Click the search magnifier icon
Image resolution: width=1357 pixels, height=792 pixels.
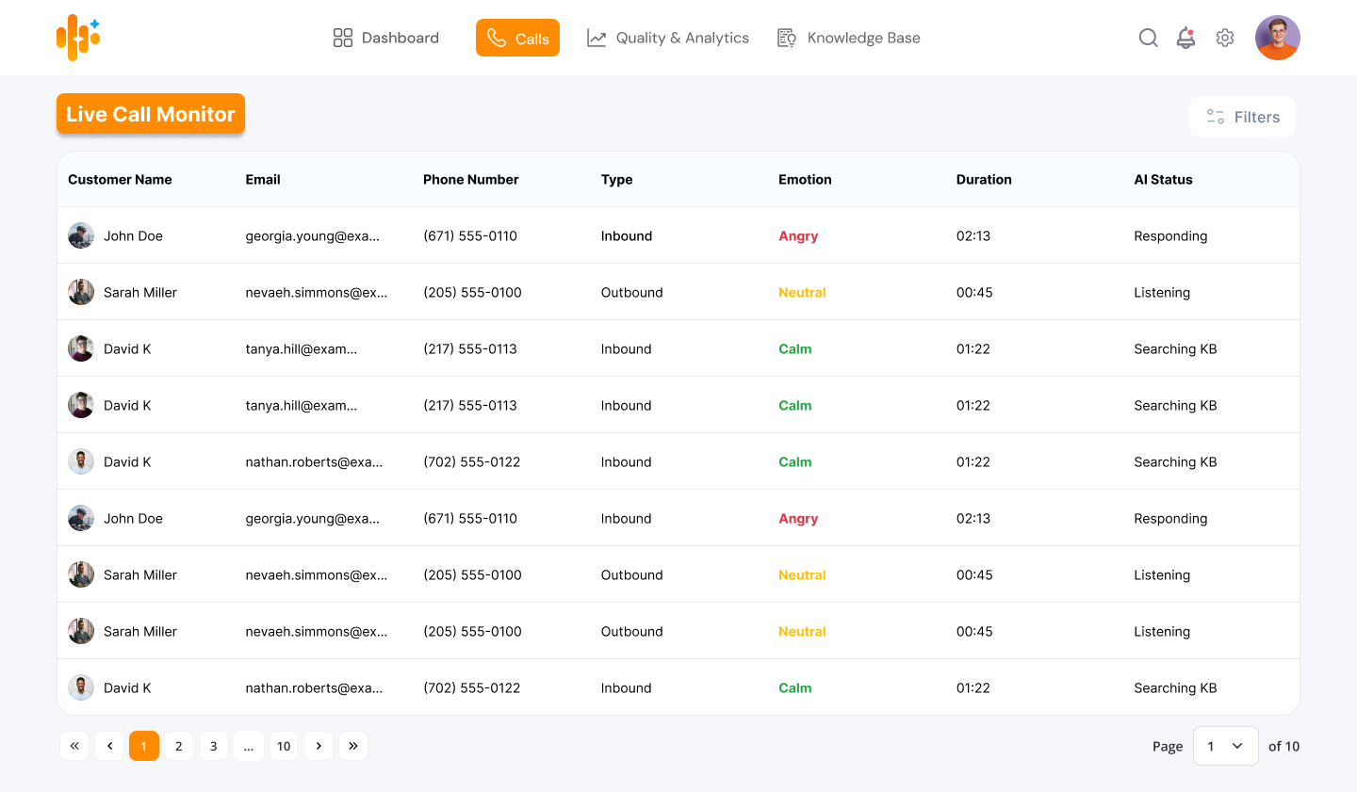pos(1148,38)
